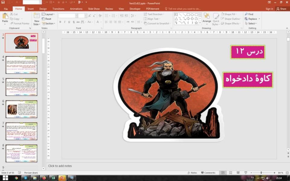Open Shape Outline menu
This screenshot has height=181, width=290.
point(231,19)
